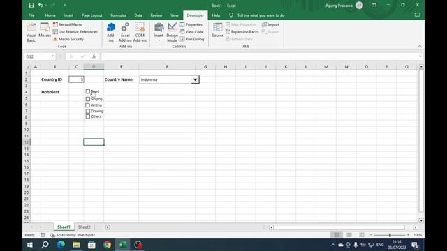Click the vertical scrollbar down arrow

point(421,220)
